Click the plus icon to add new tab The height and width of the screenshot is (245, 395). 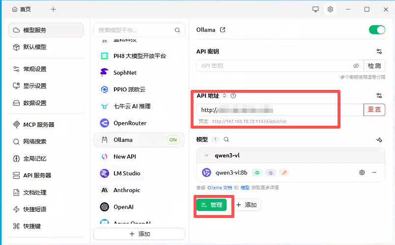tap(53, 9)
